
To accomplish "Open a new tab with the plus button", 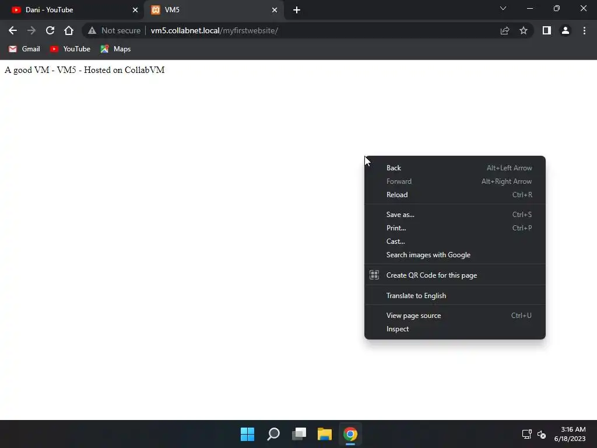I will tap(297, 10).
